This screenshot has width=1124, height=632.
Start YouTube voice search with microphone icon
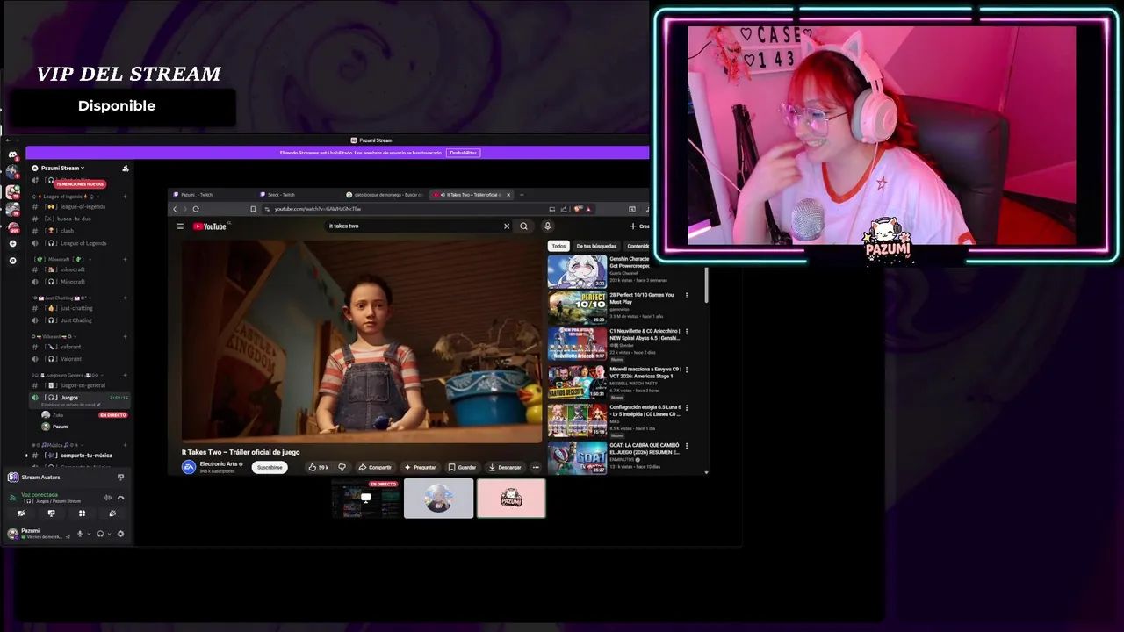pyautogui.click(x=547, y=226)
